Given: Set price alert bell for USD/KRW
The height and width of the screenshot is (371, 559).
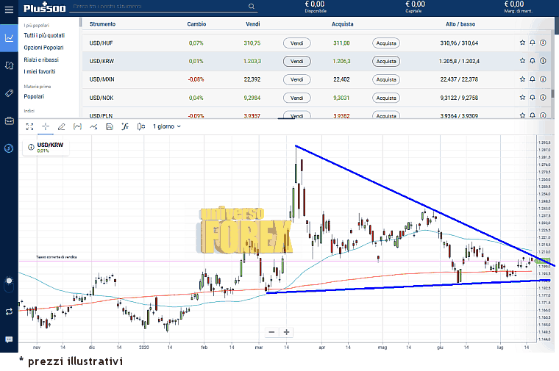Looking at the screenshot, I should 533,62.
